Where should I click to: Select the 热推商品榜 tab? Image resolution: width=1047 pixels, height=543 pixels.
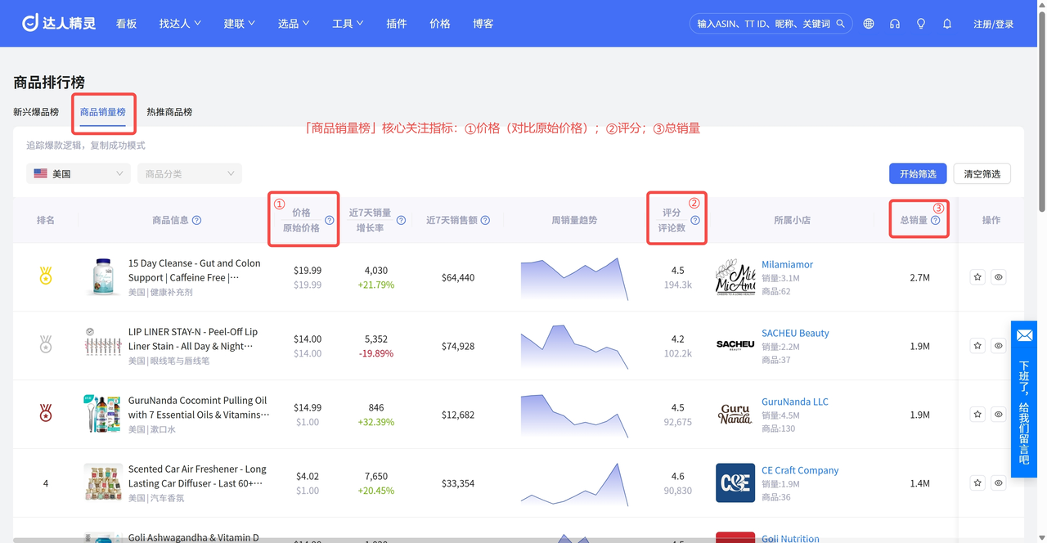(x=169, y=112)
